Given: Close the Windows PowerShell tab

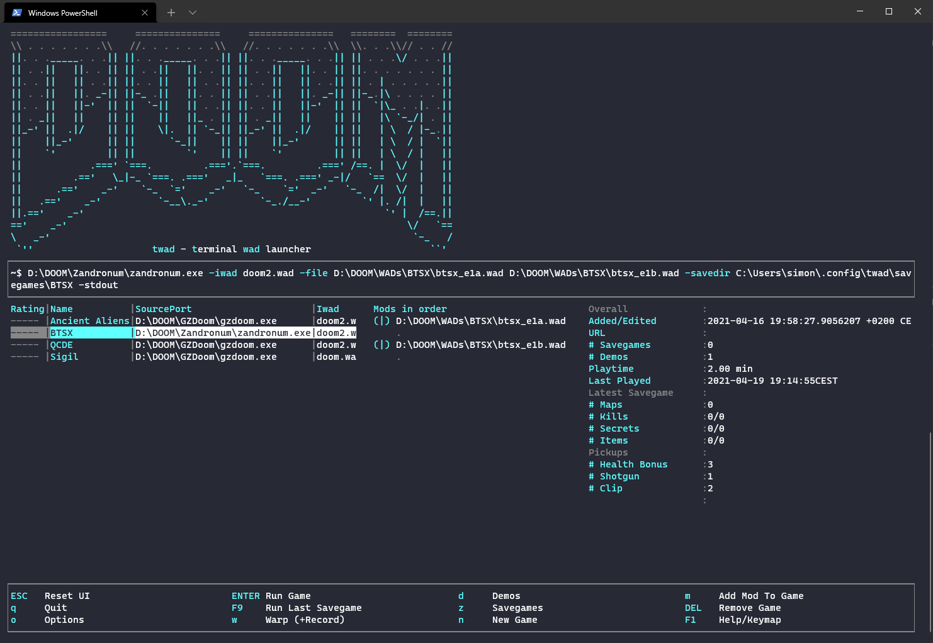Looking at the screenshot, I should [x=145, y=13].
